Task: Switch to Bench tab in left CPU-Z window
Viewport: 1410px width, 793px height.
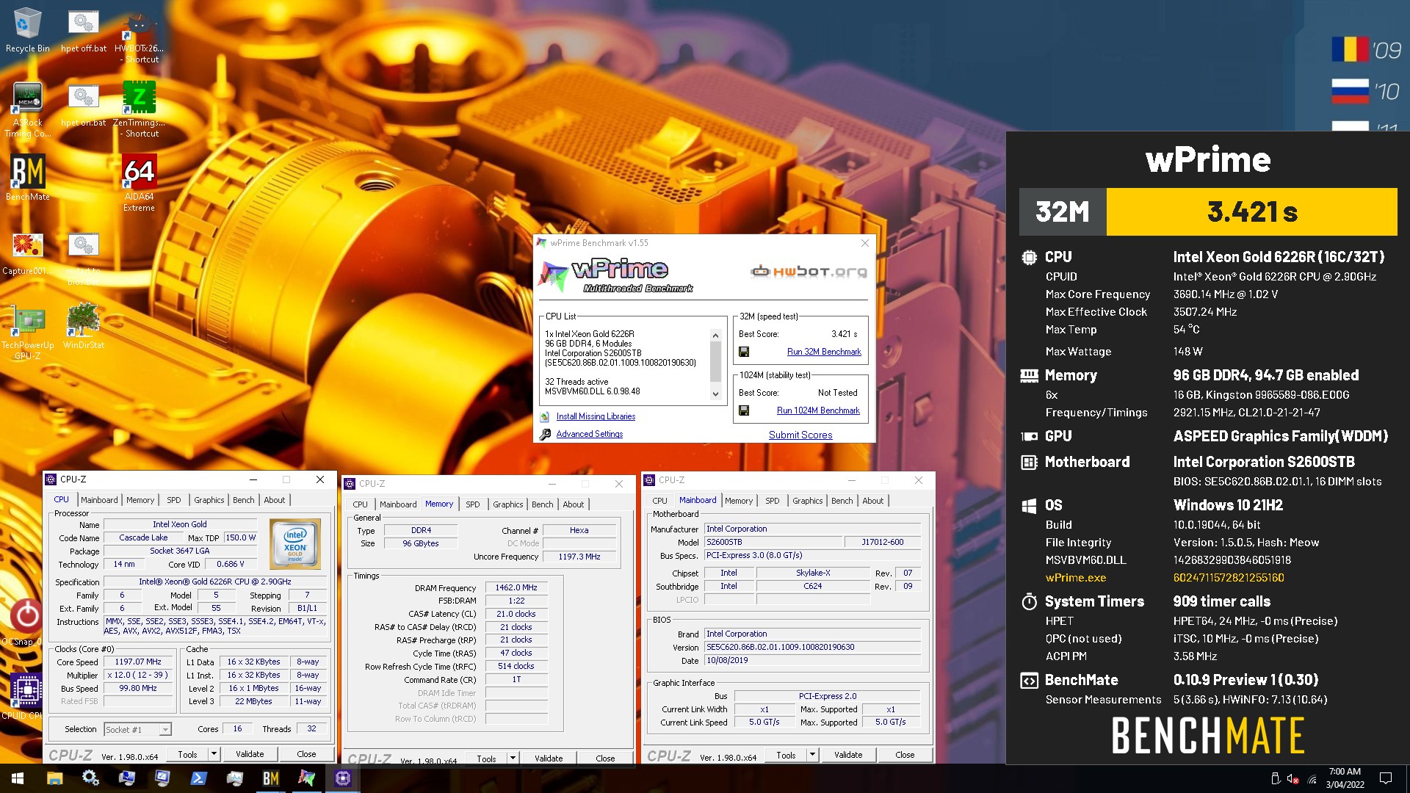Action: pos(244,500)
